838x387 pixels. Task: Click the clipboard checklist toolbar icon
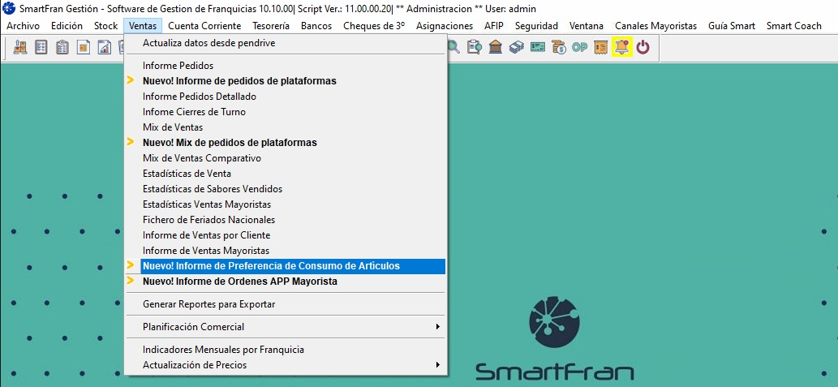(62, 47)
